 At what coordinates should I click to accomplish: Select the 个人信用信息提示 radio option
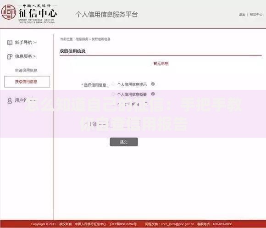[113, 84]
